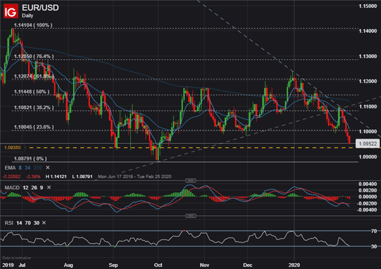The height and width of the screenshot is (269, 381).
Task: Click the 1.14000 price axis label
Action: click(368, 31)
